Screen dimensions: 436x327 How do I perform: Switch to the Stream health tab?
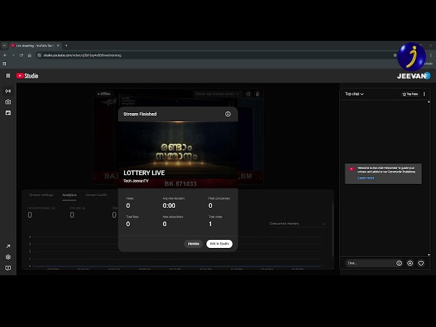96,195
